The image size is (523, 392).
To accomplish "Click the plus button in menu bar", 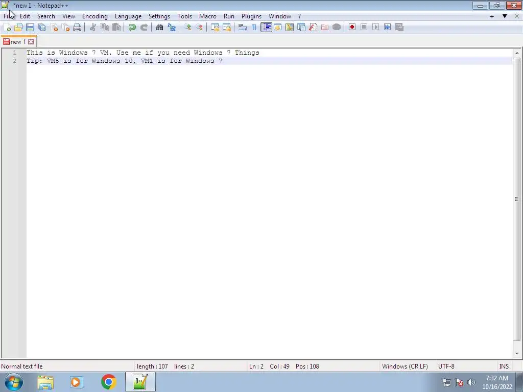I will [x=492, y=16].
